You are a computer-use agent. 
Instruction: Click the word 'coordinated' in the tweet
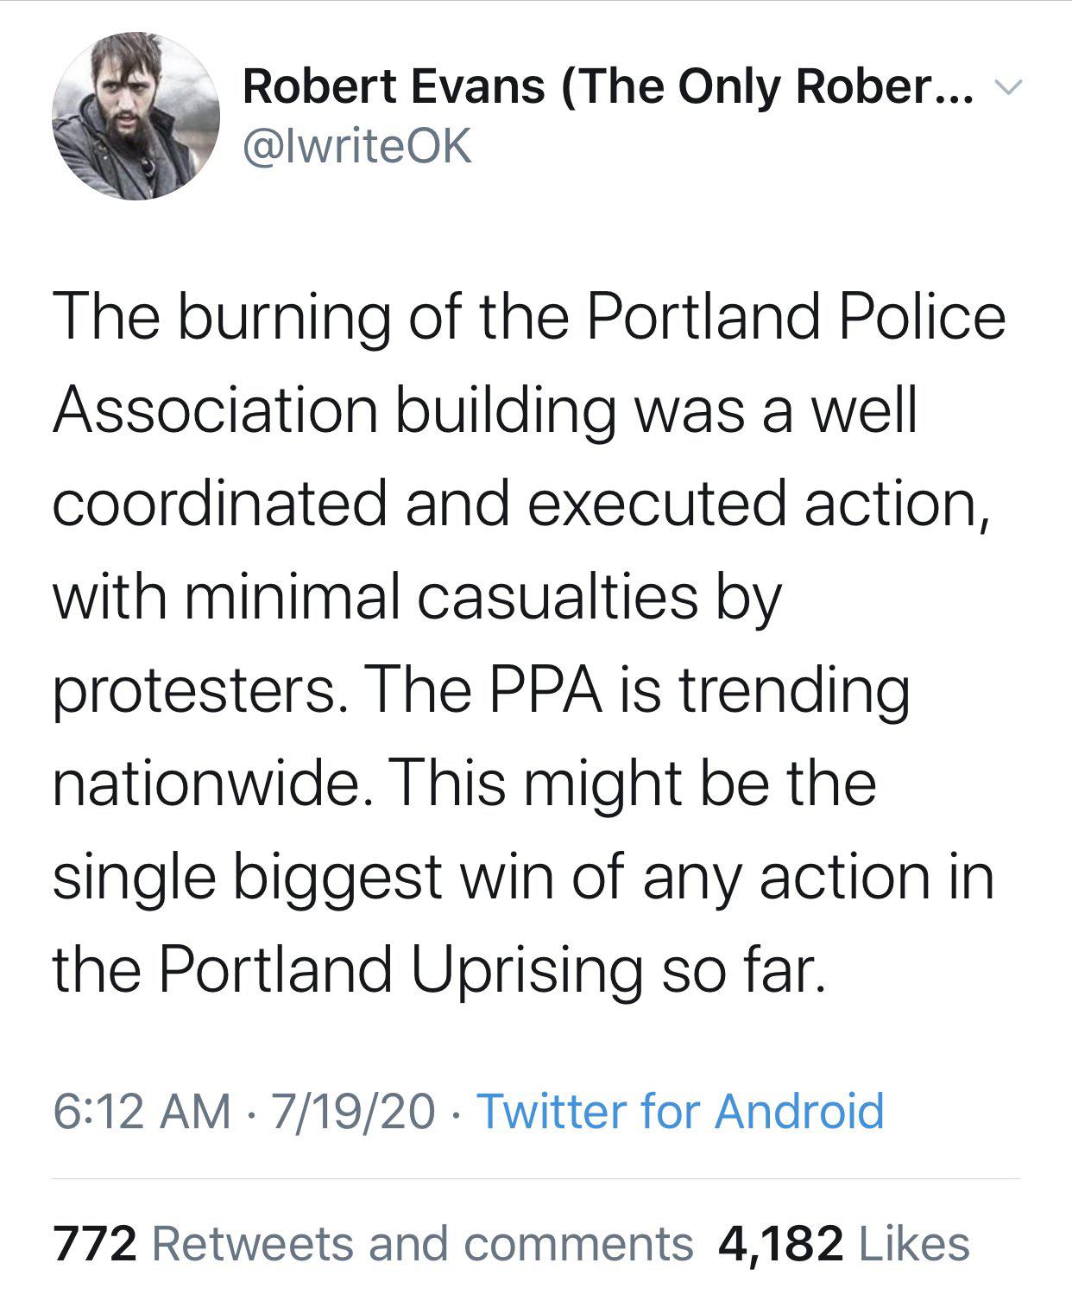point(219,503)
